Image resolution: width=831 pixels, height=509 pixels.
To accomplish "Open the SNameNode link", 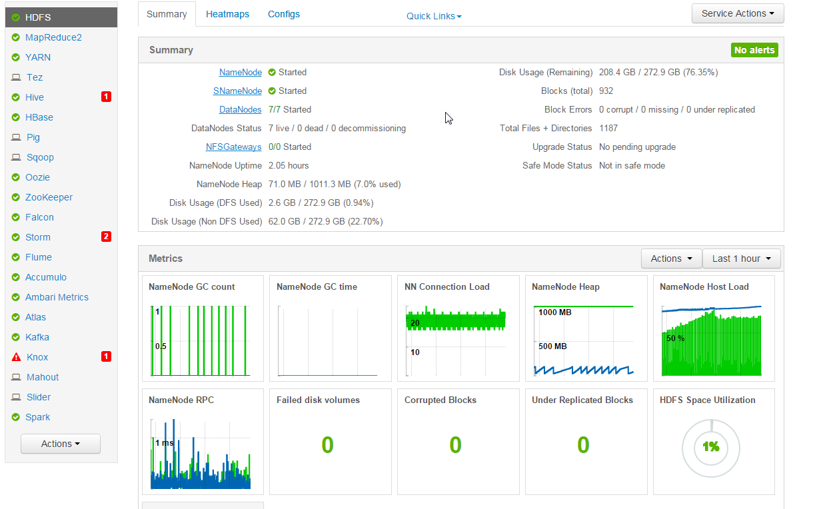I will click(x=237, y=91).
